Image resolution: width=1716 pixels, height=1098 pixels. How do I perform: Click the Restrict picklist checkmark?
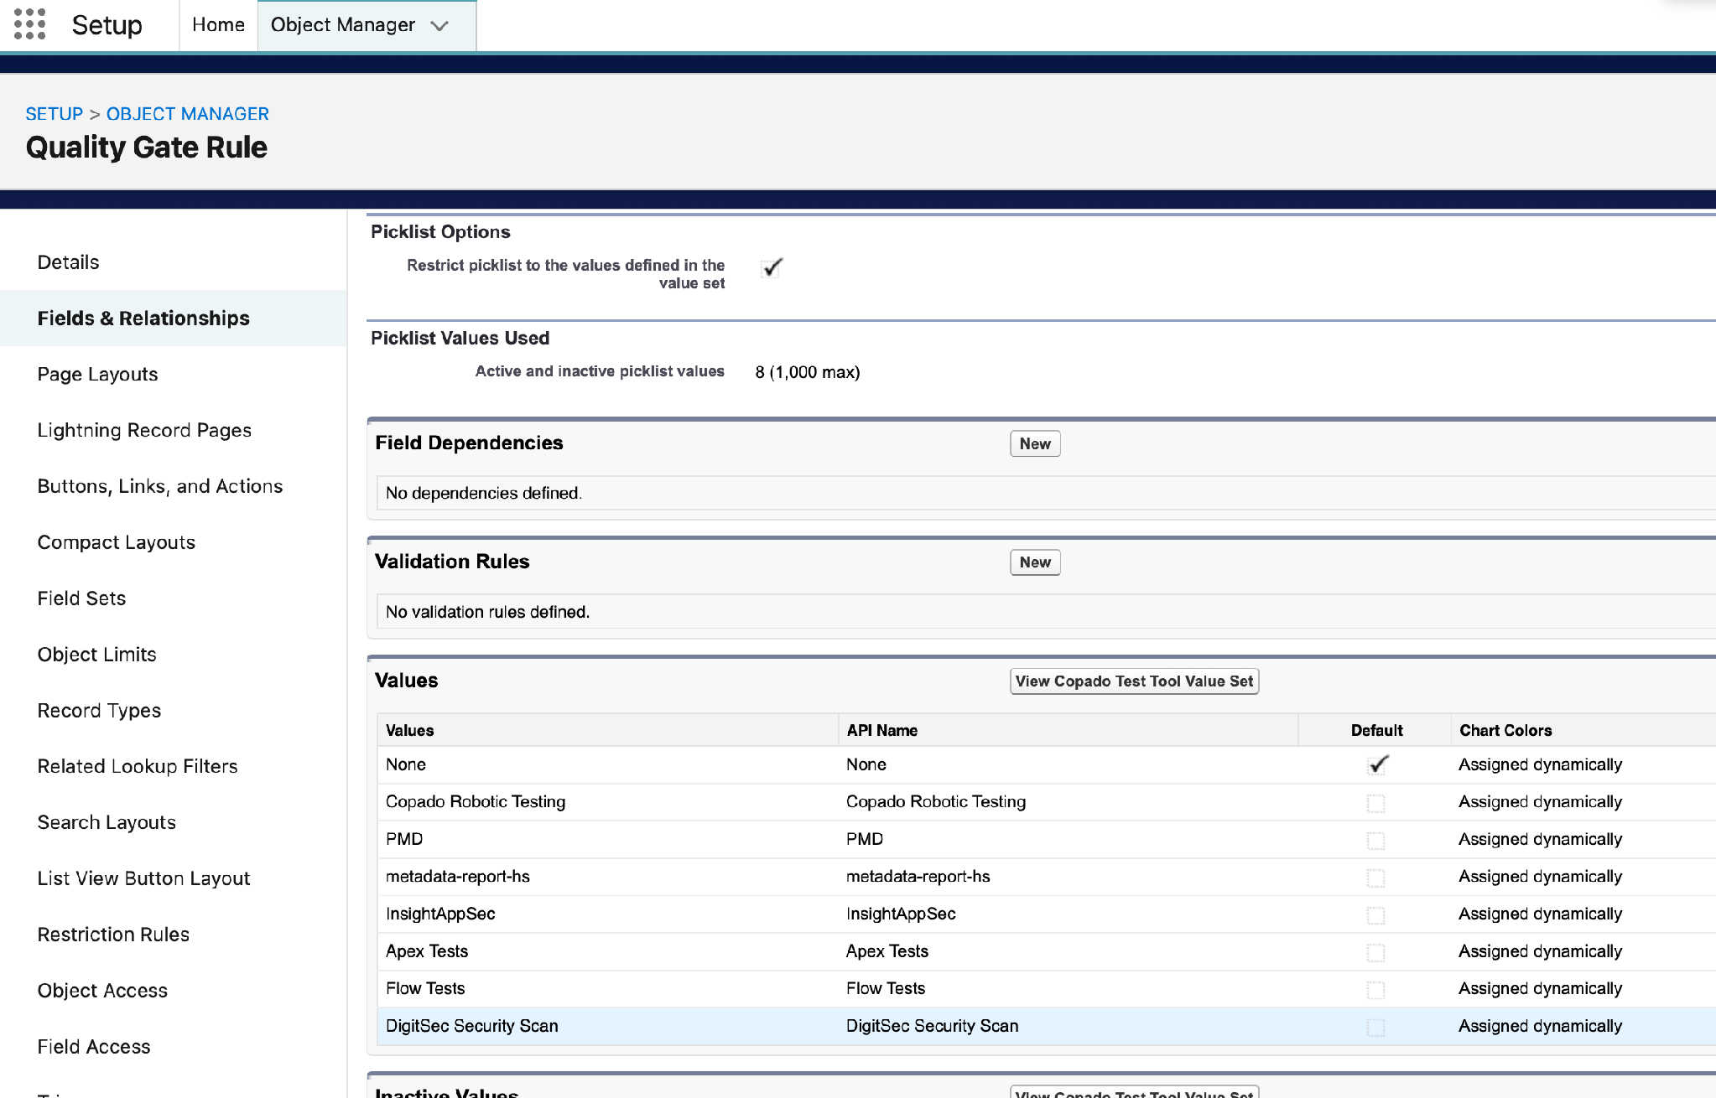click(772, 267)
